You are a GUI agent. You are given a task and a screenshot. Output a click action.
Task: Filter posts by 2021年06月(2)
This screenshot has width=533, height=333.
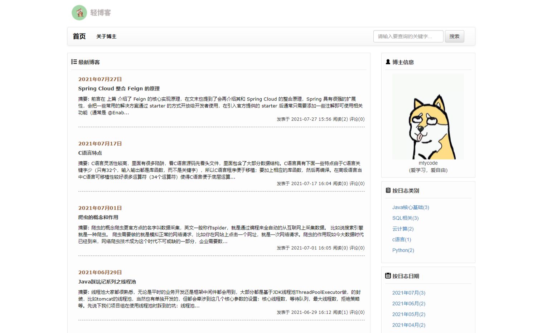pyautogui.click(x=409, y=304)
